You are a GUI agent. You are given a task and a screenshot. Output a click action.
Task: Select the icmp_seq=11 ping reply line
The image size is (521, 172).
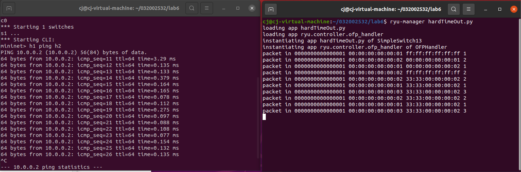pos(88,59)
